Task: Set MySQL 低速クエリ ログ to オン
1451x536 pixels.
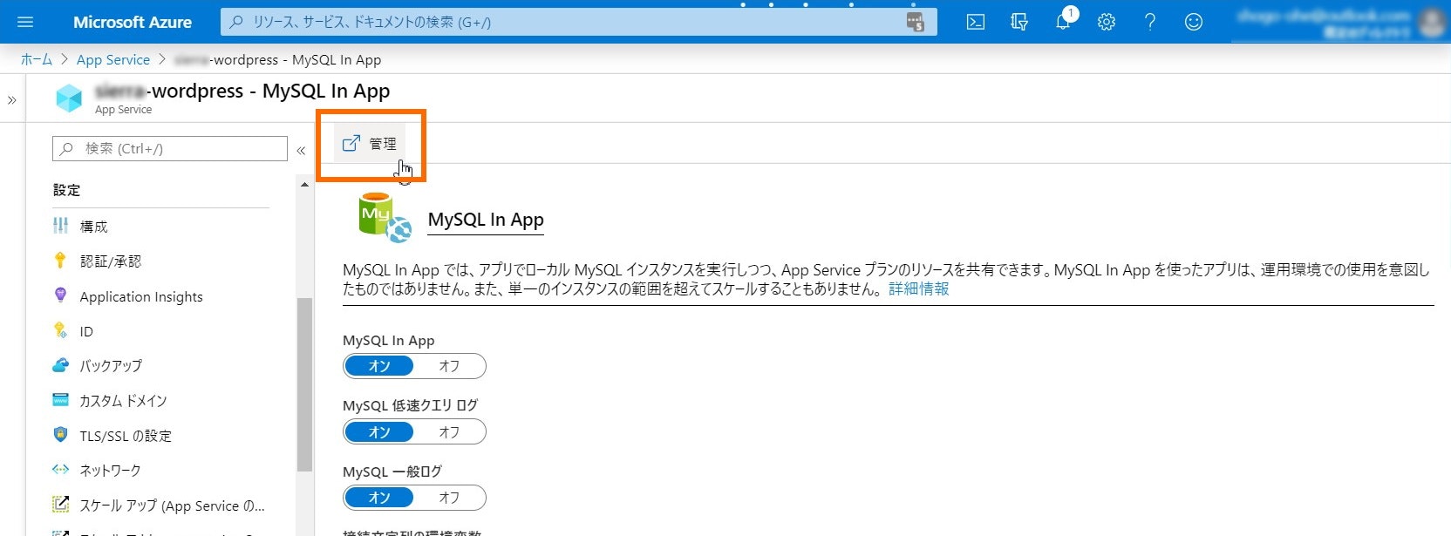Action: click(379, 432)
